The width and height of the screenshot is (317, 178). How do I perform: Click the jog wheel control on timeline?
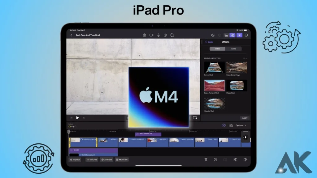[x=245, y=137]
